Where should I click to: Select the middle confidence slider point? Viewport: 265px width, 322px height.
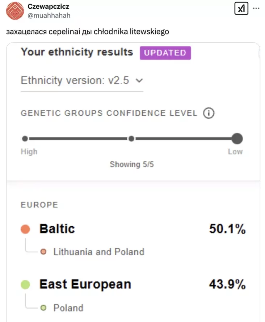(x=131, y=139)
